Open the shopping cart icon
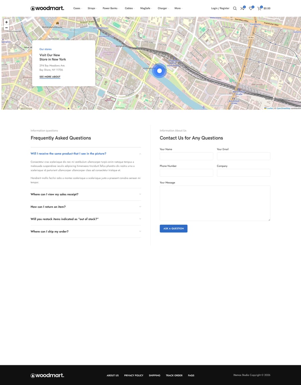Image resolution: width=301 pixels, height=385 pixels. [x=260, y=8]
